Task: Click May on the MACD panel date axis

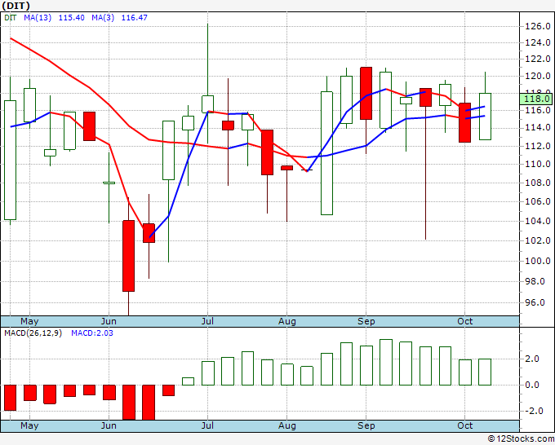Action: [x=29, y=425]
